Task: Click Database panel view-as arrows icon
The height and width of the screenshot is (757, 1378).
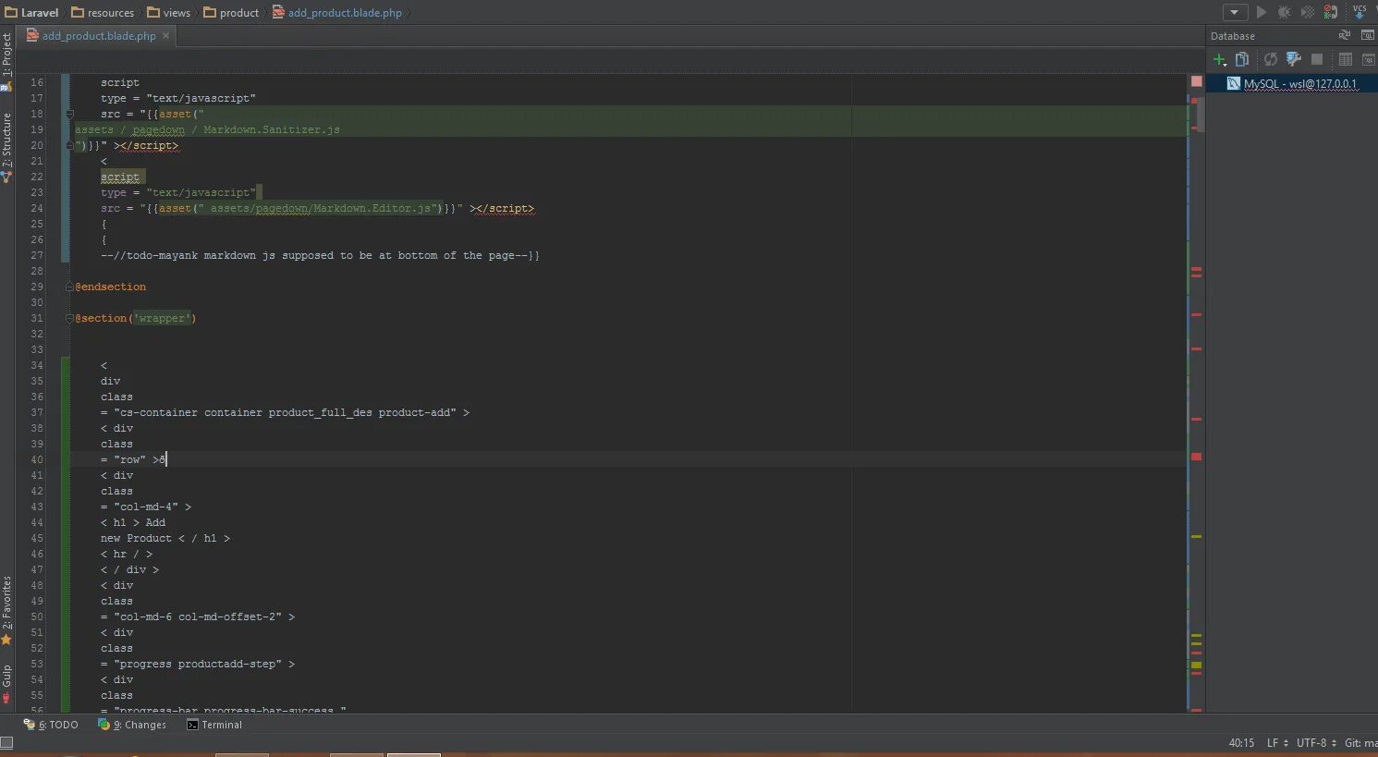Action: 1345,35
